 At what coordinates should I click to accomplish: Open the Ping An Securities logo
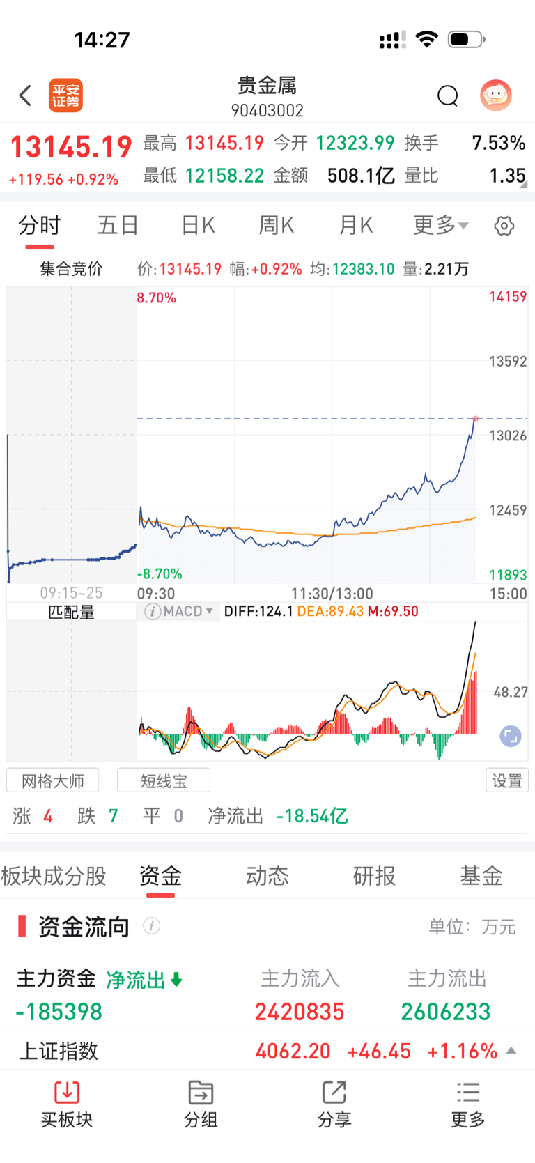click(65, 95)
